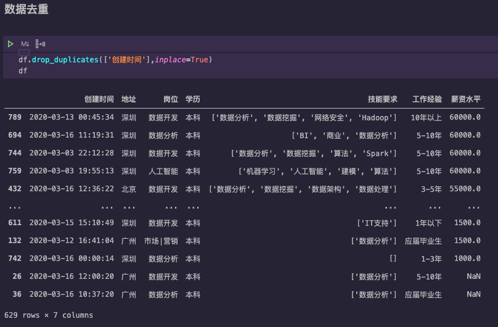Convert the cell to Markdown
Image resolution: width=498 pixels, height=327 pixels.
tap(25, 44)
